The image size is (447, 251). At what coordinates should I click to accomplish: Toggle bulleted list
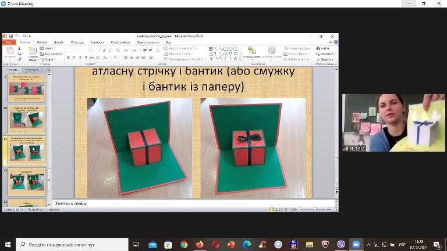(126, 51)
